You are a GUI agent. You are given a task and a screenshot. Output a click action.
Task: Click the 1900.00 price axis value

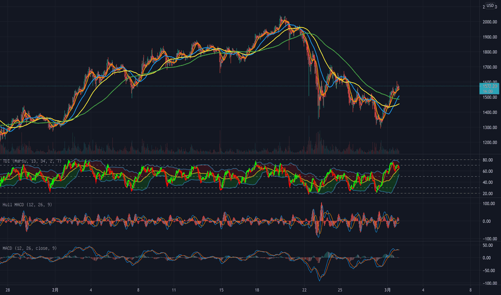click(490, 37)
